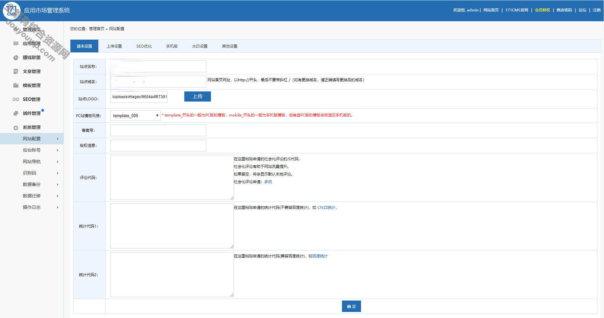
Task: Select 网站导航 submenu item
Action: pos(32,162)
